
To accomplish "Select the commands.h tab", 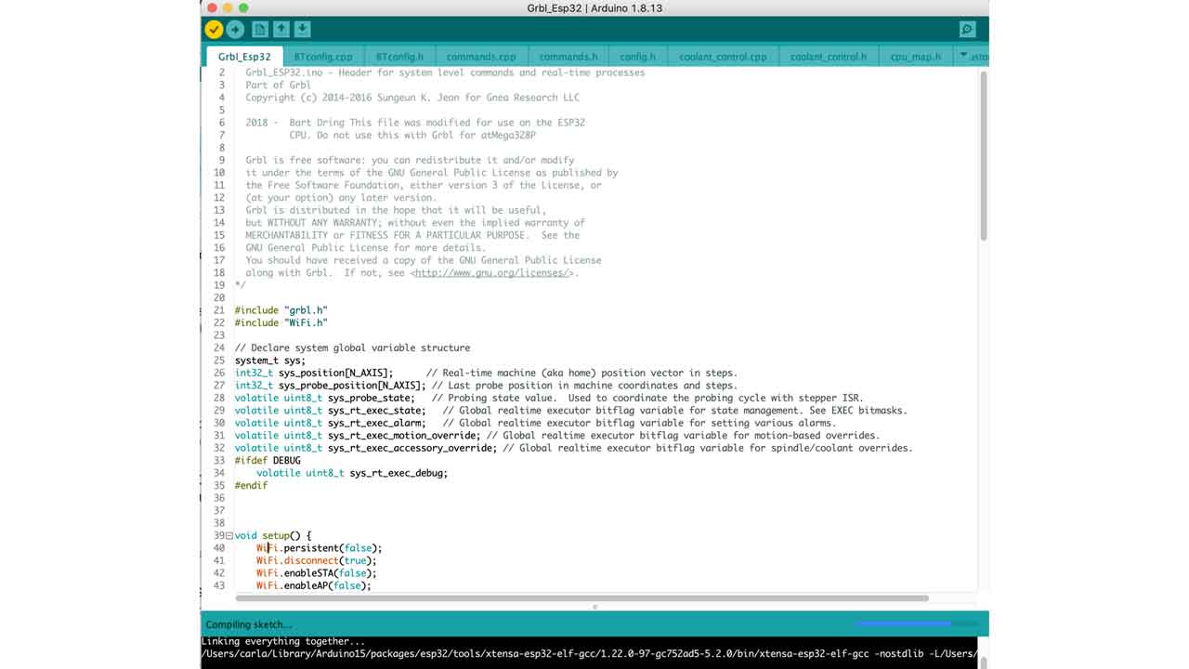I will 568,57.
